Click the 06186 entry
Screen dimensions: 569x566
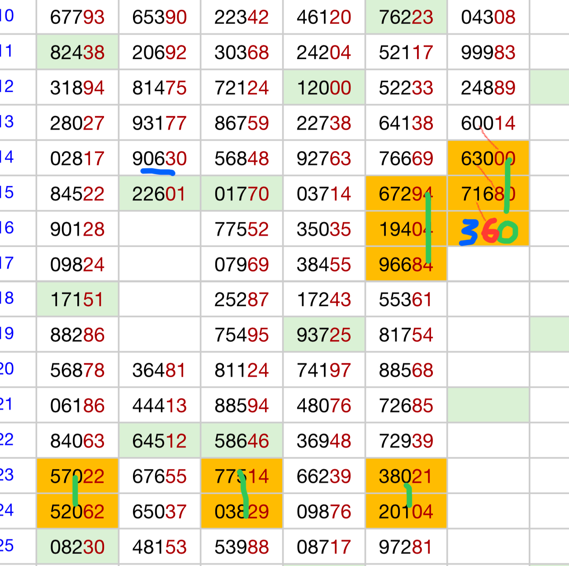coord(77,406)
